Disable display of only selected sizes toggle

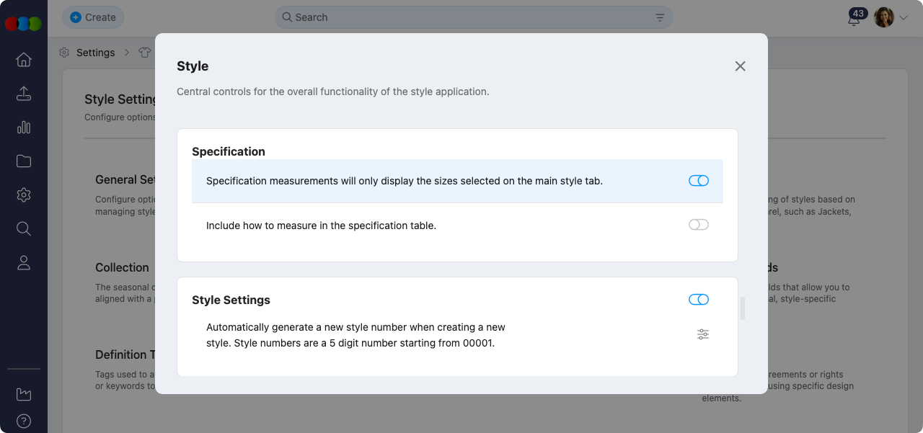coord(698,181)
